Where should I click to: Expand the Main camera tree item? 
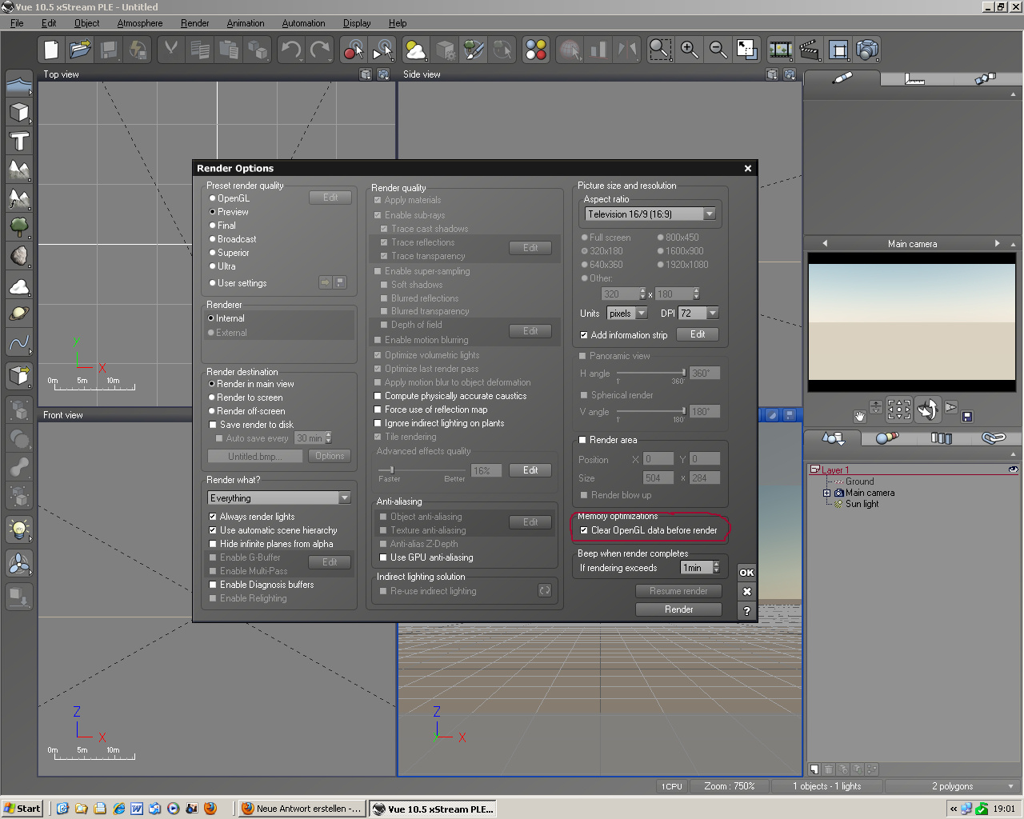click(826, 493)
